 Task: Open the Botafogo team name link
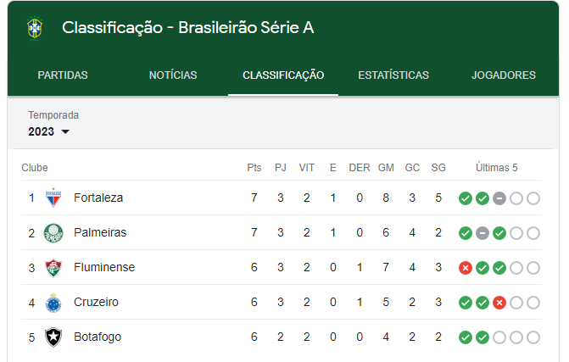pos(98,337)
